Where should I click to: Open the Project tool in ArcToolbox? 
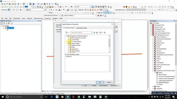(160, 84)
